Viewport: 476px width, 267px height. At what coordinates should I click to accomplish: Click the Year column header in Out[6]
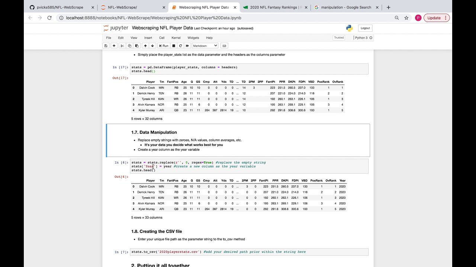[342, 181]
